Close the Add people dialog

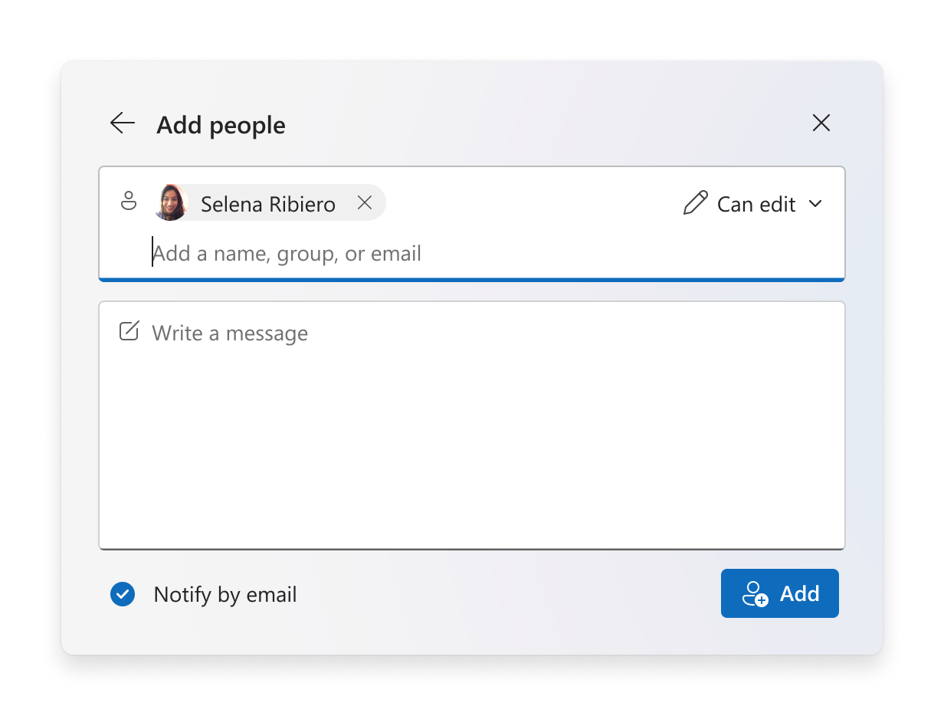[x=821, y=123]
